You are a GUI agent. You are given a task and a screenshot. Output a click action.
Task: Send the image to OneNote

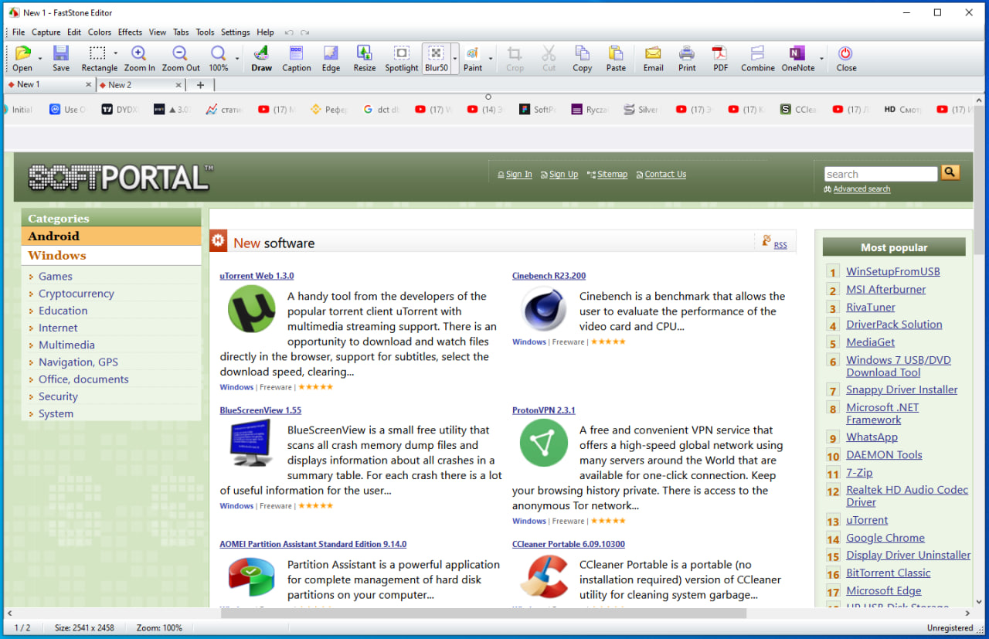tap(797, 53)
